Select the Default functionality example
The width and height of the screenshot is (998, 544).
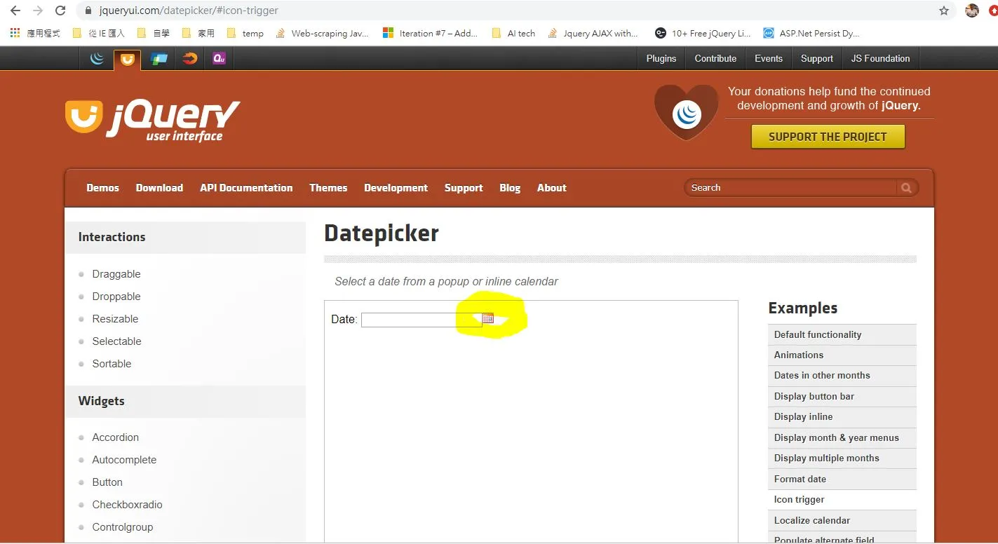tap(842, 335)
